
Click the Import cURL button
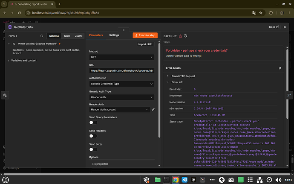[x=145, y=44]
